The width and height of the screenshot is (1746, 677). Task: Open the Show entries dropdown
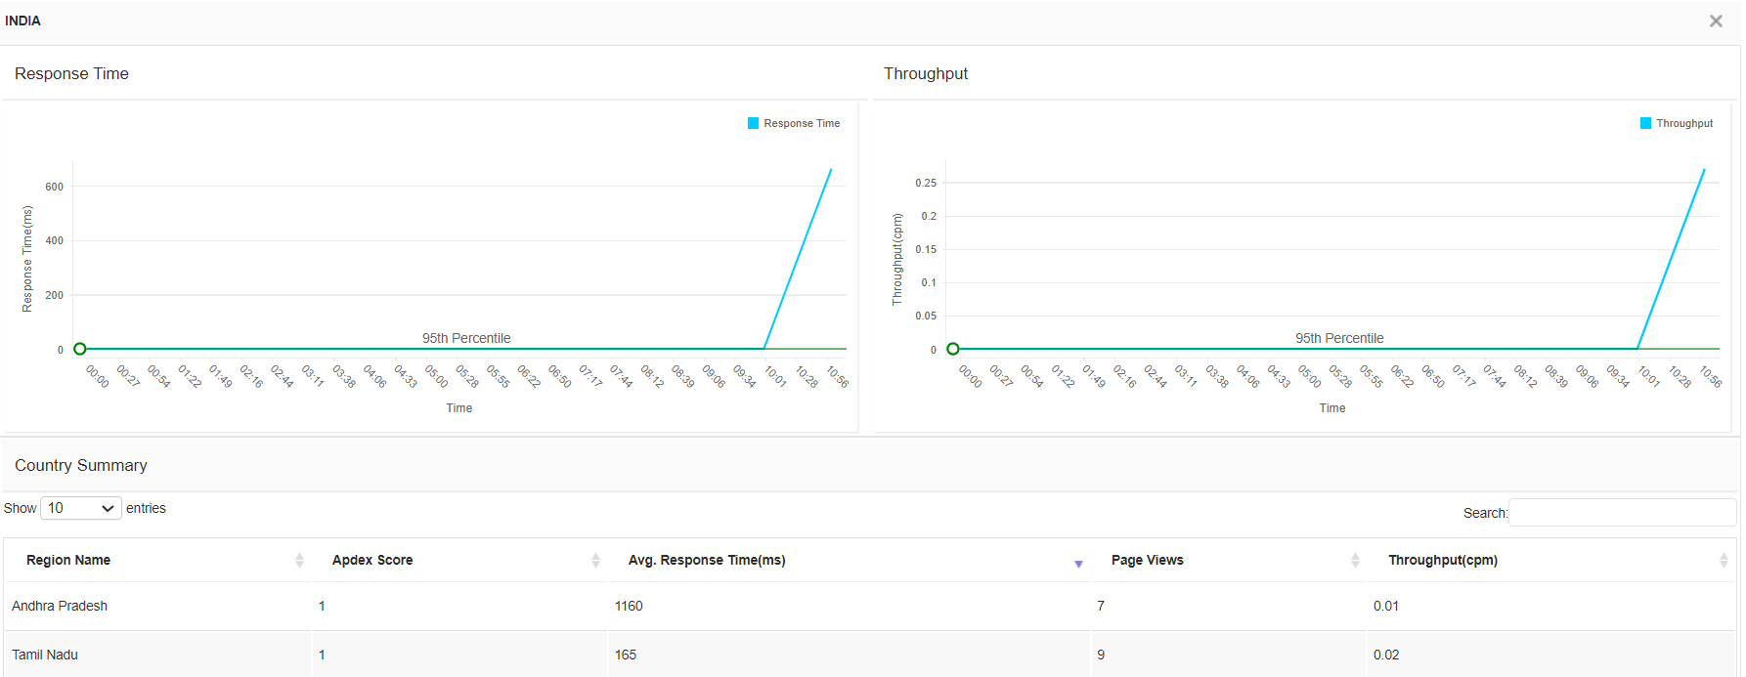(x=81, y=508)
